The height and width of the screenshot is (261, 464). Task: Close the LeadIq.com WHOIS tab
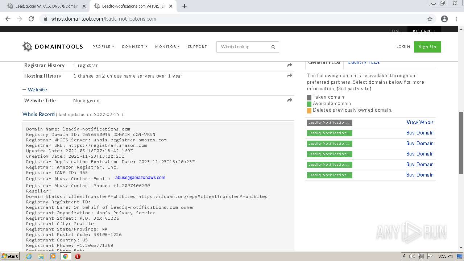[84, 6]
